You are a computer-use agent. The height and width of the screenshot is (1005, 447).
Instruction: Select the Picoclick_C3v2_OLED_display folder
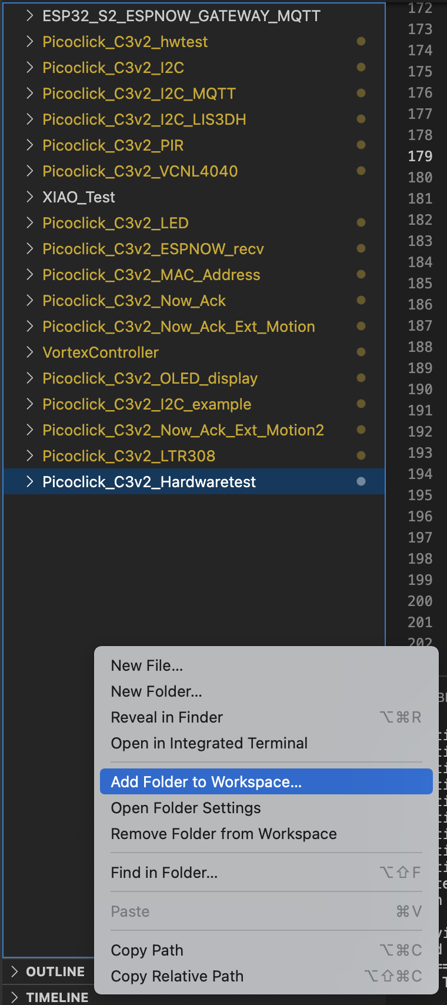pyautogui.click(x=194, y=378)
